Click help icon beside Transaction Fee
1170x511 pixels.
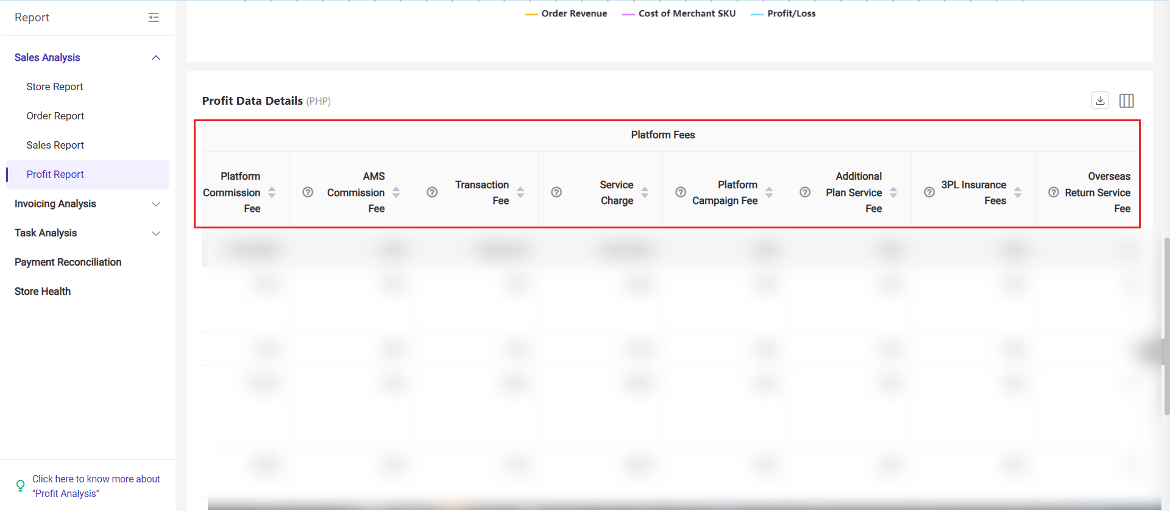click(x=432, y=192)
